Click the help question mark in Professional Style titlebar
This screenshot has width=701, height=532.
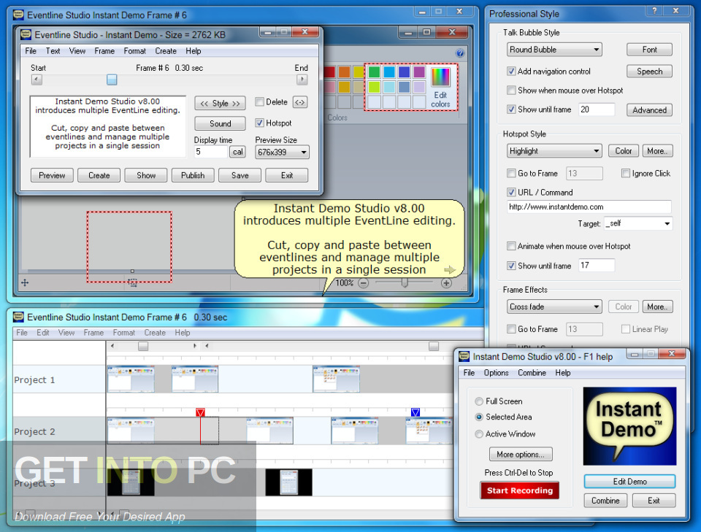(x=654, y=11)
